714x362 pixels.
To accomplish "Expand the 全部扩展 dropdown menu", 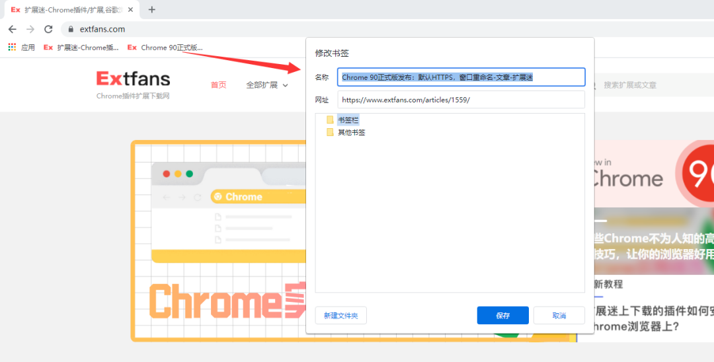I will [x=267, y=85].
